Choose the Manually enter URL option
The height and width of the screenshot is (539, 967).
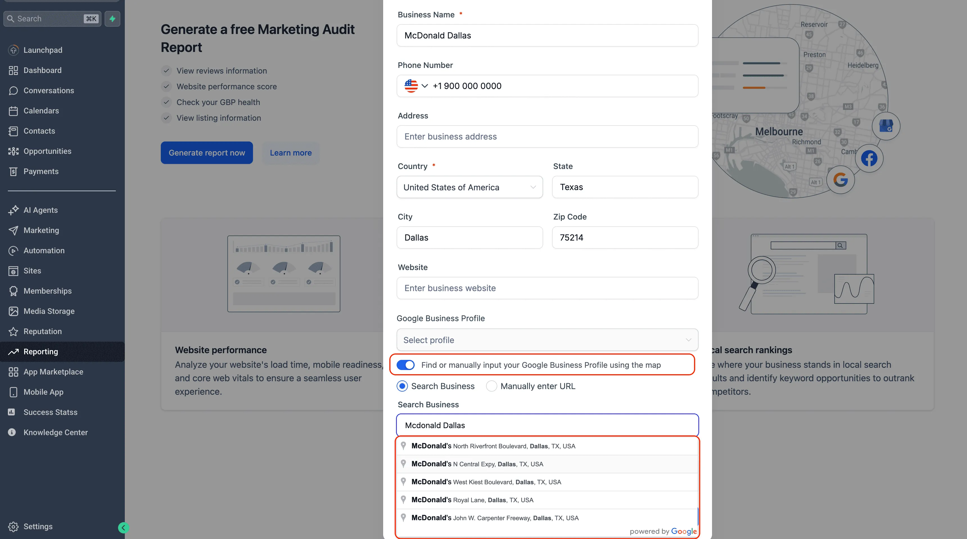point(491,386)
